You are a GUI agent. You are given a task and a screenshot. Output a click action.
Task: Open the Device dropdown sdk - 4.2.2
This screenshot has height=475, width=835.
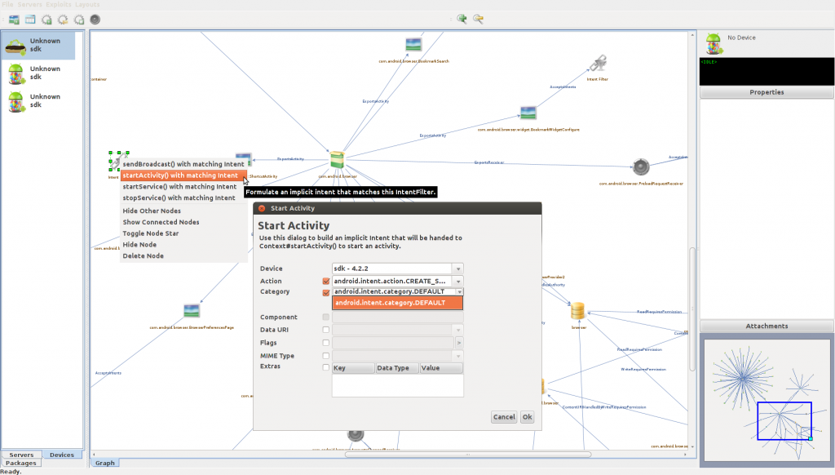tap(397, 269)
